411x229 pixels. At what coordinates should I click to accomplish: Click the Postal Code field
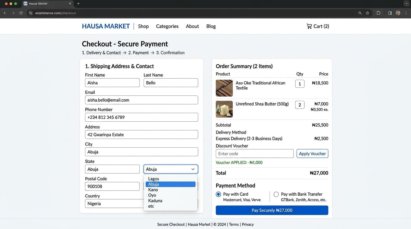click(112, 186)
